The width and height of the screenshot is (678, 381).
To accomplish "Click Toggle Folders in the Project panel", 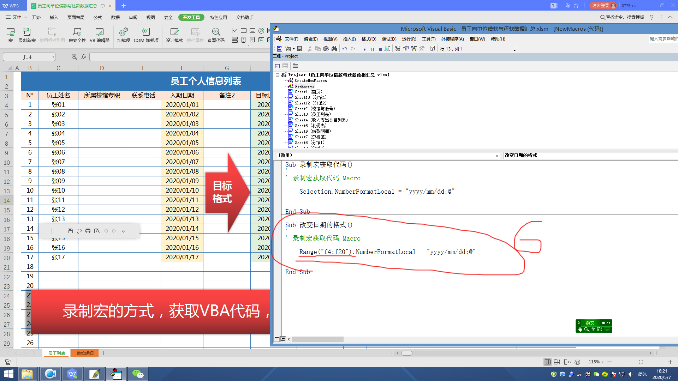I will [296, 66].
